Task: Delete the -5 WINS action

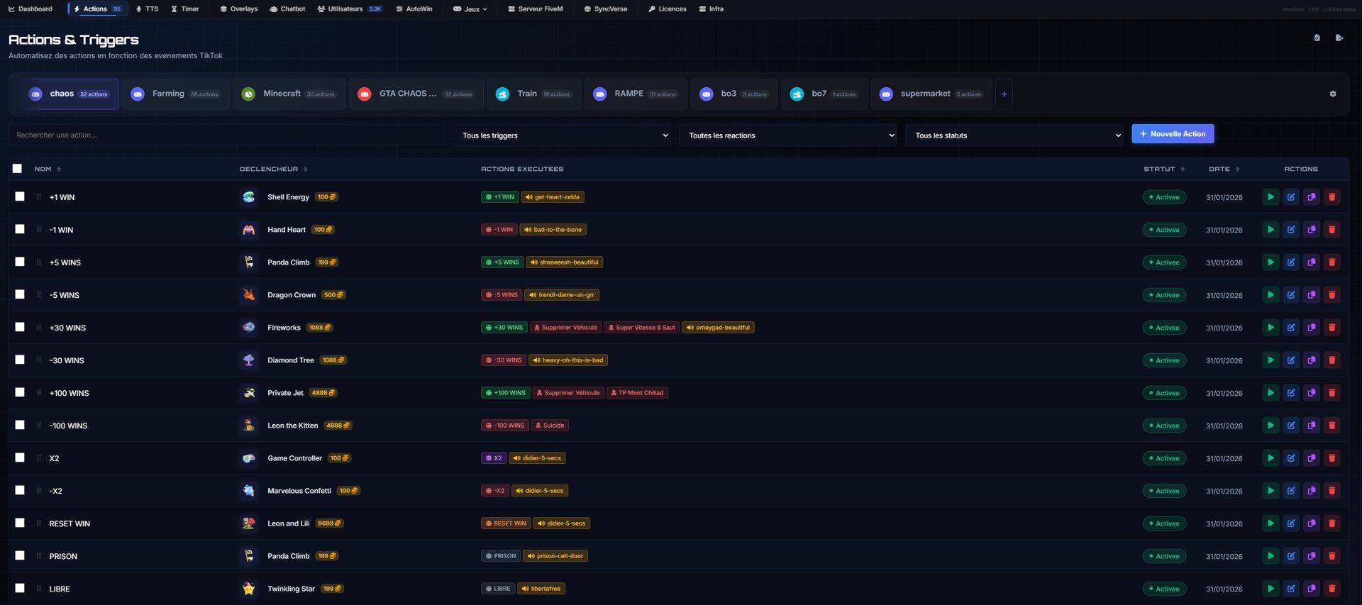Action: pyautogui.click(x=1331, y=295)
